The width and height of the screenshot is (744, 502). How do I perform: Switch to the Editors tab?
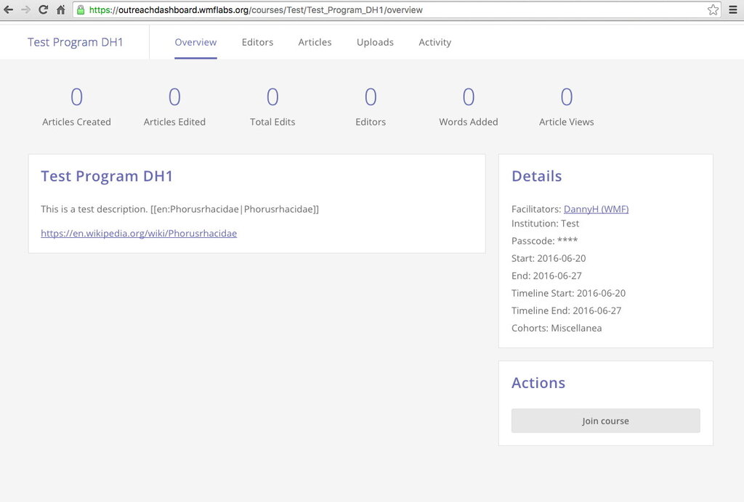258,42
